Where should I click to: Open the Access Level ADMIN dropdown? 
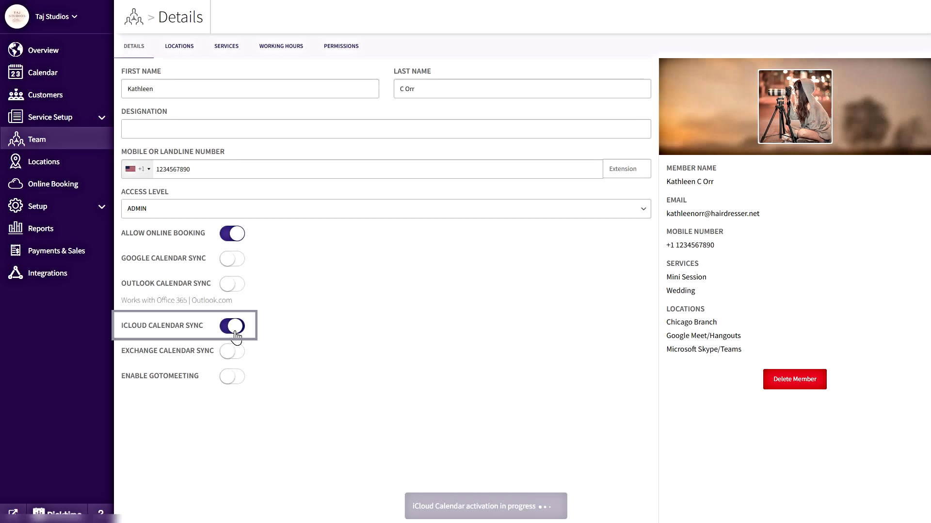pyautogui.click(x=385, y=209)
